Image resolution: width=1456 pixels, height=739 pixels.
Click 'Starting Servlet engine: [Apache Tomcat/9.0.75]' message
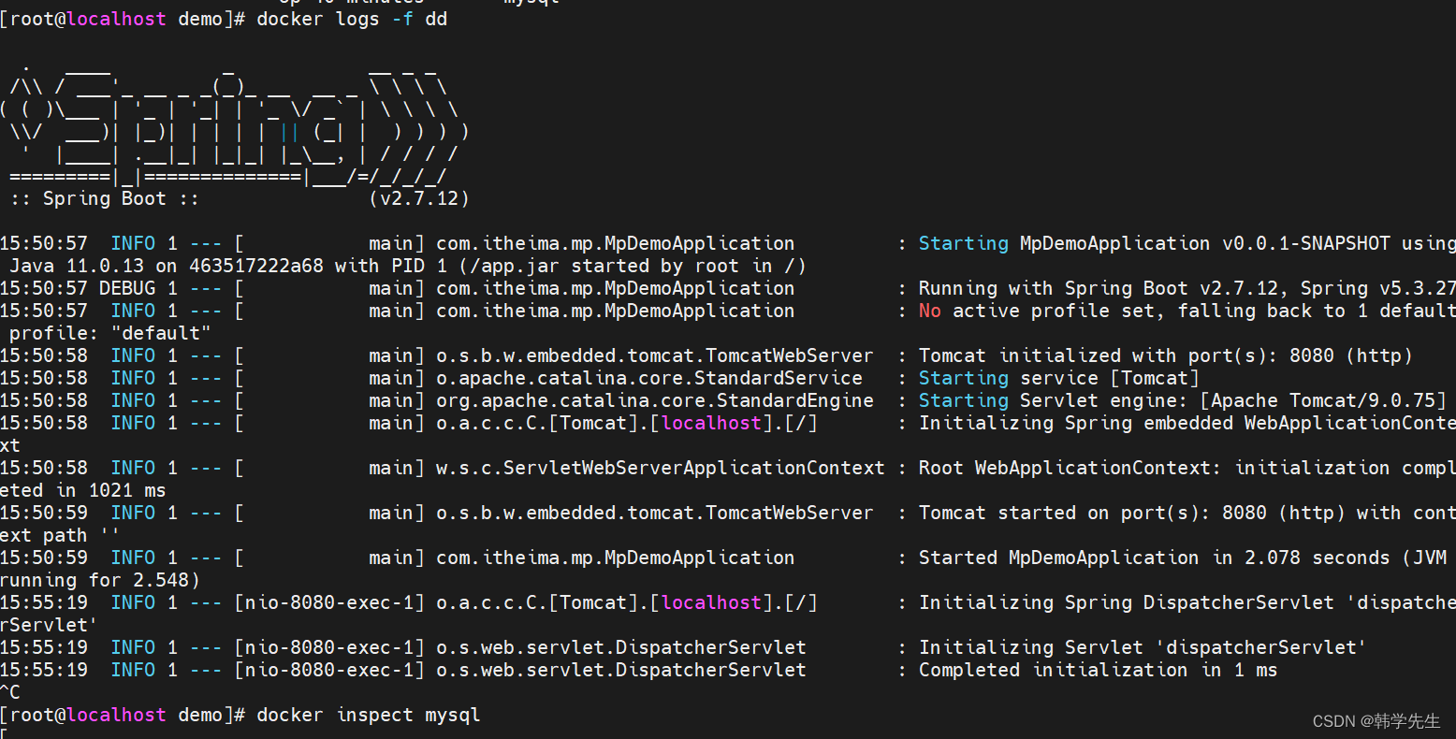tap(1183, 400)
